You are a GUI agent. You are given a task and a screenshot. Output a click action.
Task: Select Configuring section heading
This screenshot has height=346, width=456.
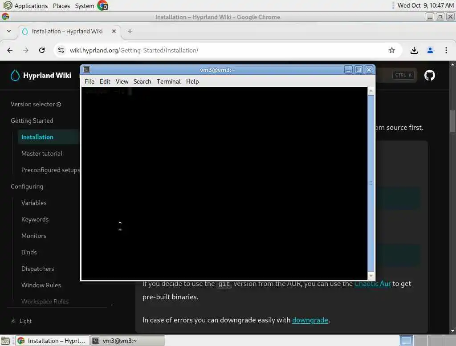27,186
